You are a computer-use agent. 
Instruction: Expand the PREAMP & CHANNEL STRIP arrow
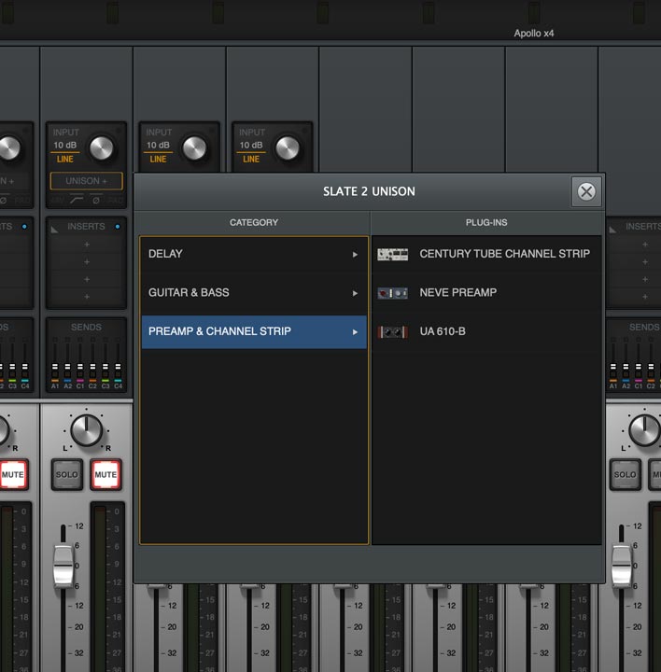click(x=355, y=332)
